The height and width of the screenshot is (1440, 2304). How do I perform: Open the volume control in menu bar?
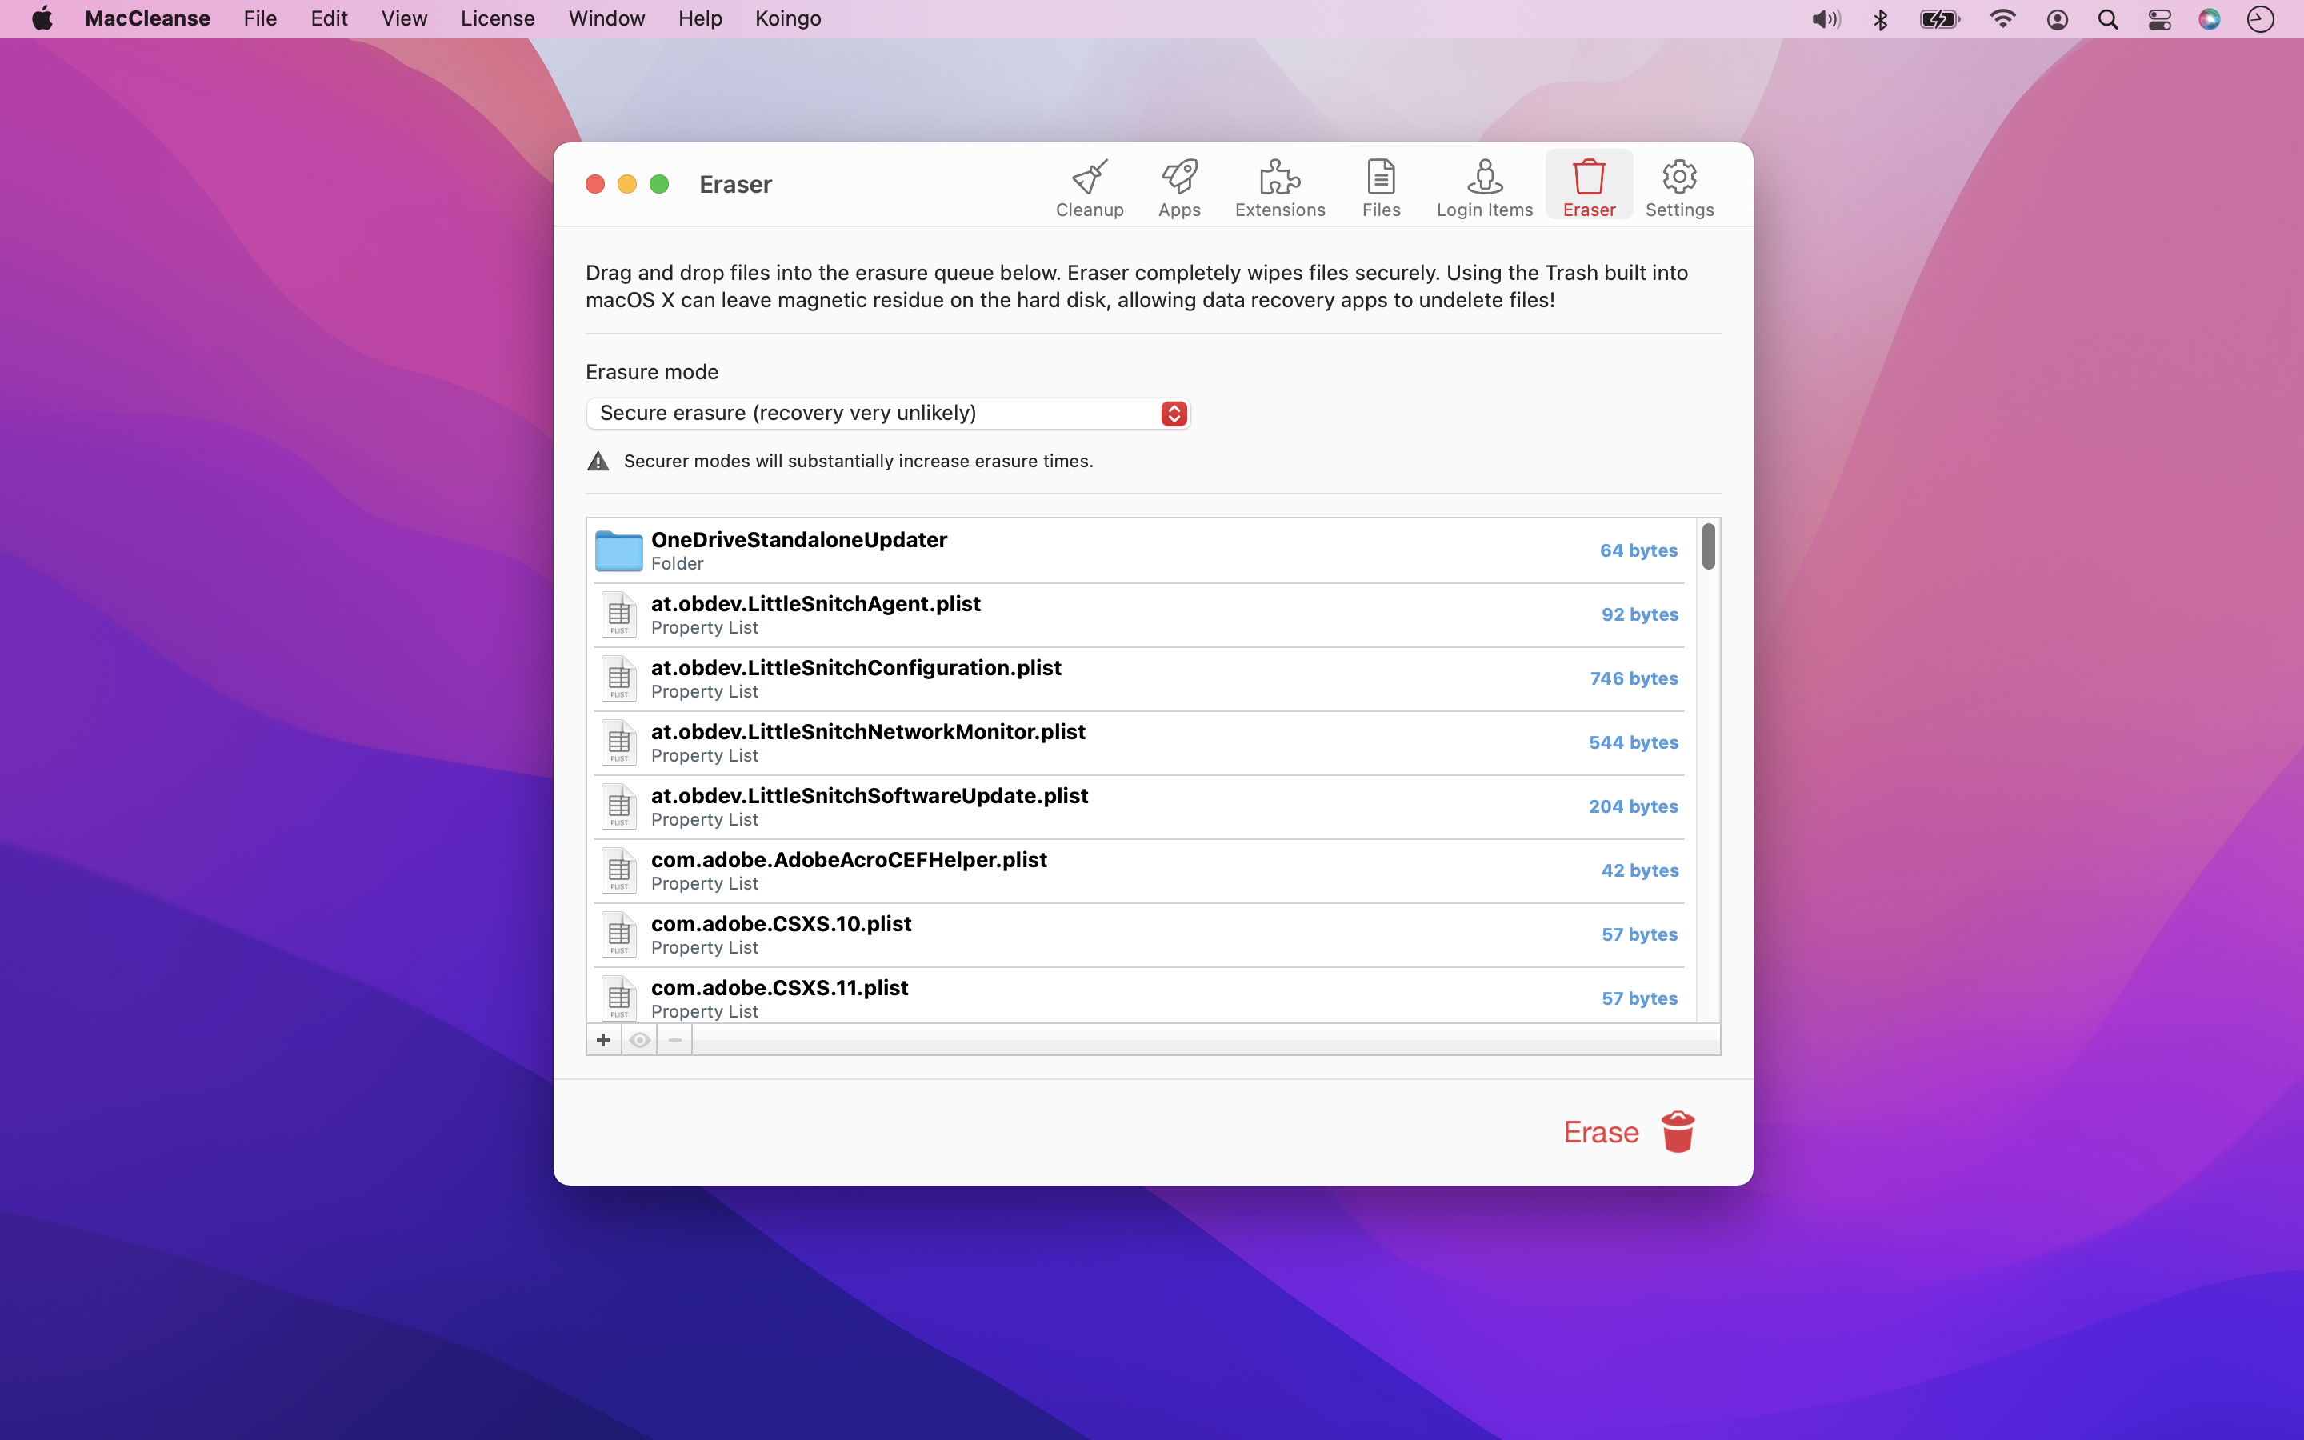(1825, 19)
